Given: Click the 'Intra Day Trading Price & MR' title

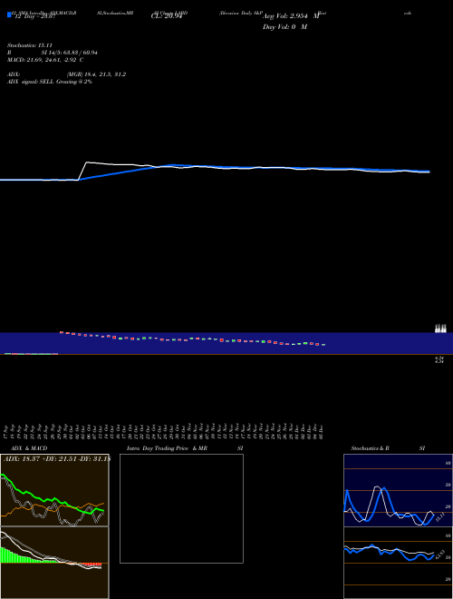Looking at the screenshot, I should point(167,448).
